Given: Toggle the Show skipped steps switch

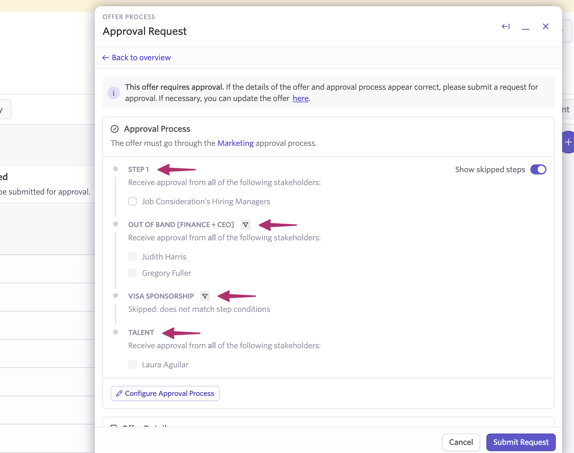Looking at the screenshot, I should 538,169.
